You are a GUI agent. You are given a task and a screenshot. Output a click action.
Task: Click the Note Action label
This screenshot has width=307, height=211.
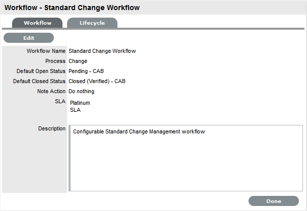coord(50,91)
